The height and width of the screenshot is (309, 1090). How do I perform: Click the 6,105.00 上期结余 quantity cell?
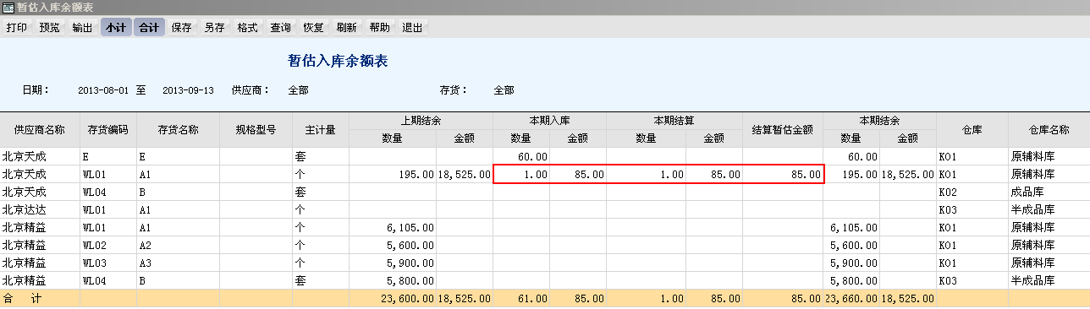click(393, 227)
